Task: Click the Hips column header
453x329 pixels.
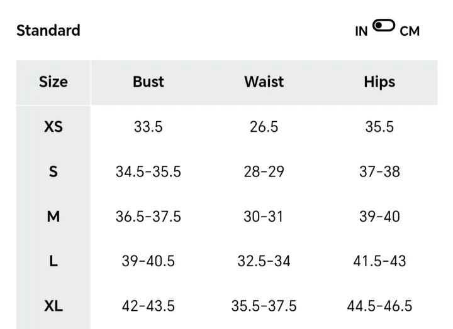Action: coord(379,82)
